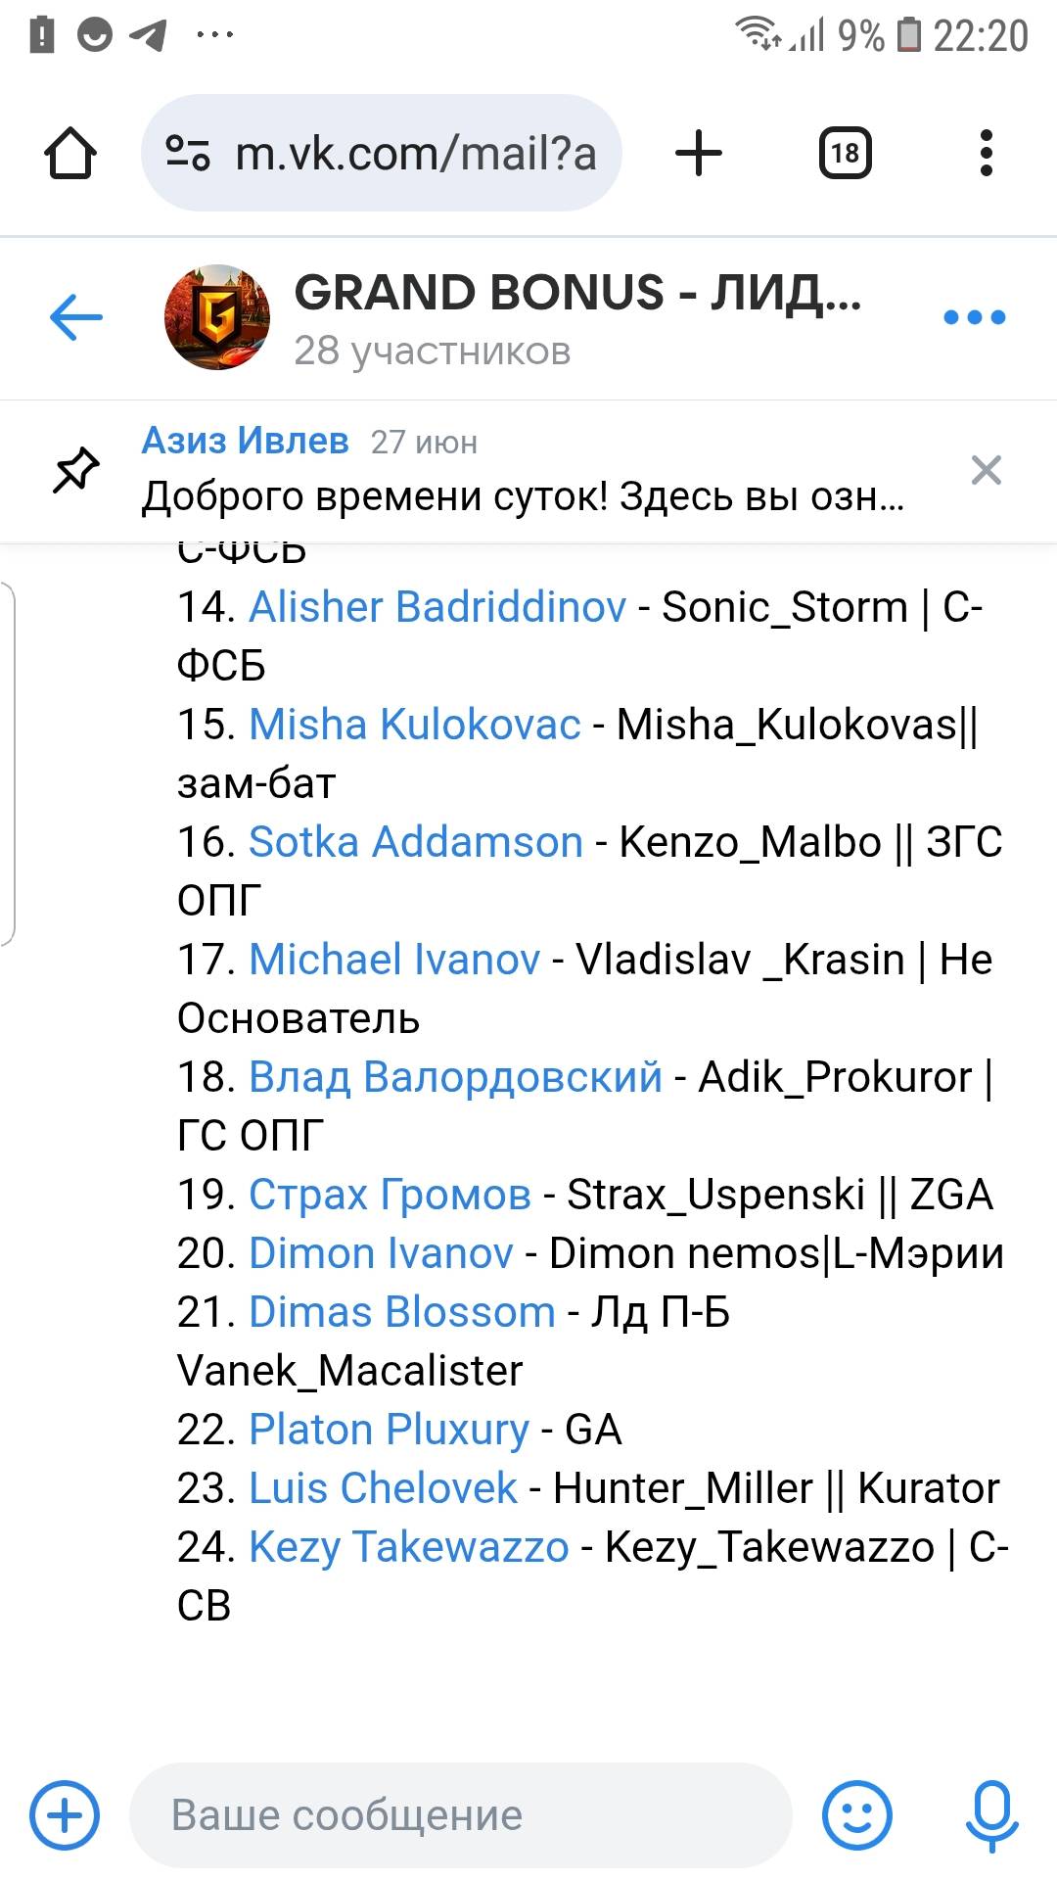Image resolution: width=1057 pixels, height=1880 pixels.
Task: Focus the Ваше сообщение message field
Action: pyautogui.click(x=460, y=1814)
